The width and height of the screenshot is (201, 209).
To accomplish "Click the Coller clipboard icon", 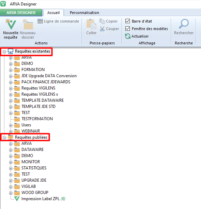I will (x=91, y=24).
